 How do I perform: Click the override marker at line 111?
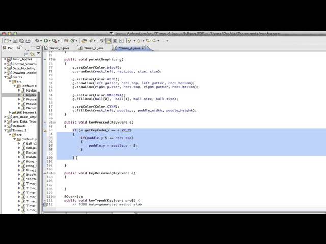45,201
